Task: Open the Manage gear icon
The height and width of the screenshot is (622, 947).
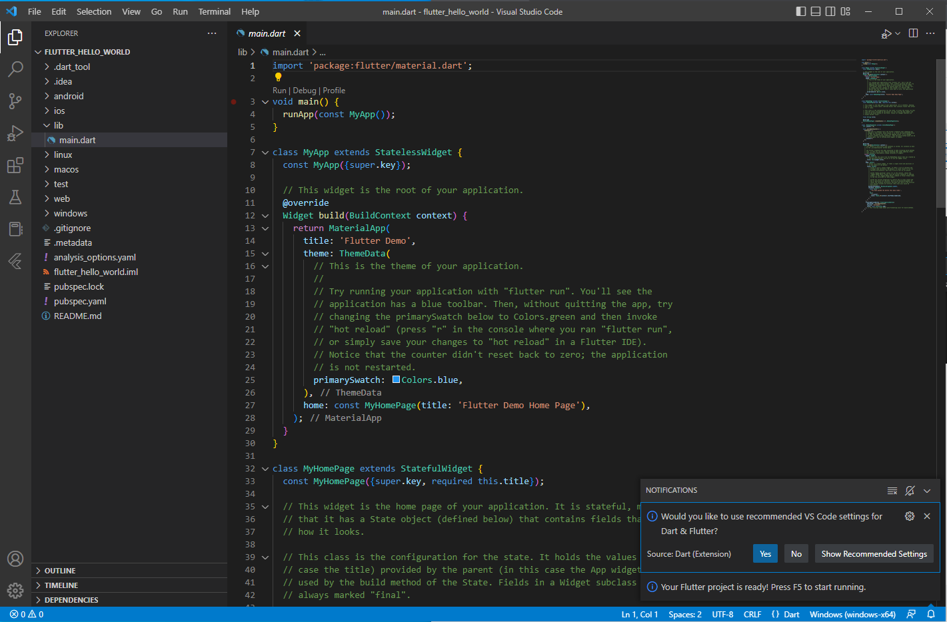Action: pyautogui.click(x=15, y=591)
